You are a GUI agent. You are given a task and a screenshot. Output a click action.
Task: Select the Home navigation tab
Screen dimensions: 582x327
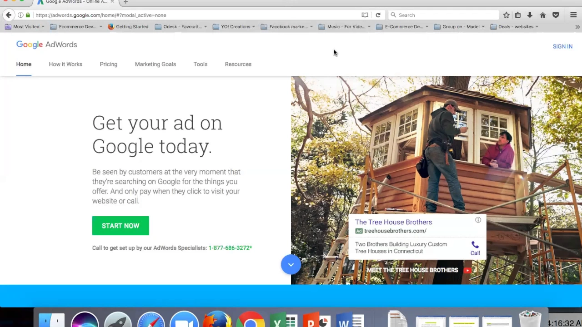[x=24, y=64]
